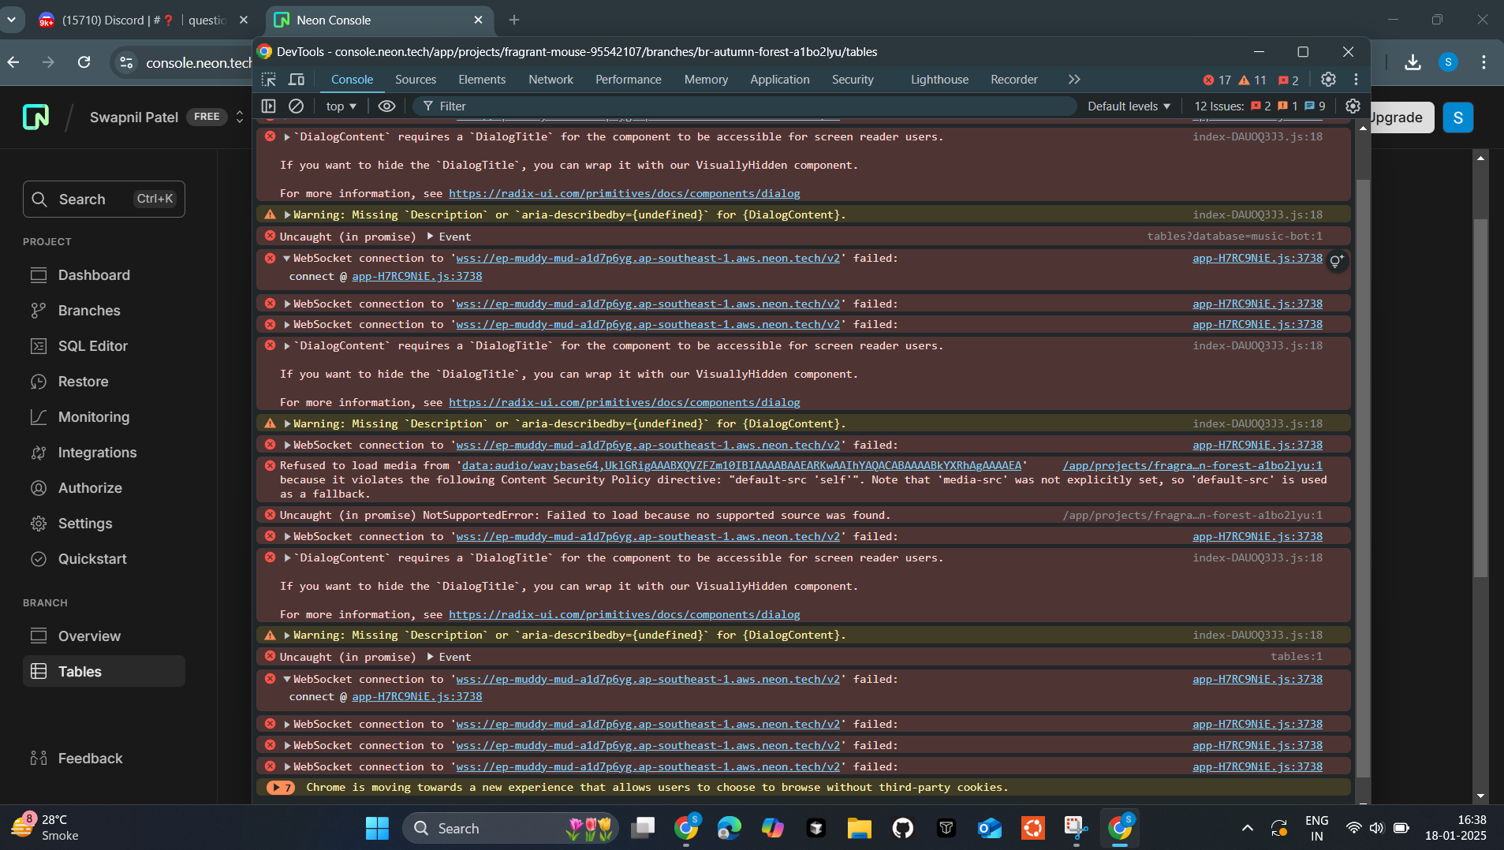
Task: Open DevTools settings gear icon
Action: [x=1328, y=80]
